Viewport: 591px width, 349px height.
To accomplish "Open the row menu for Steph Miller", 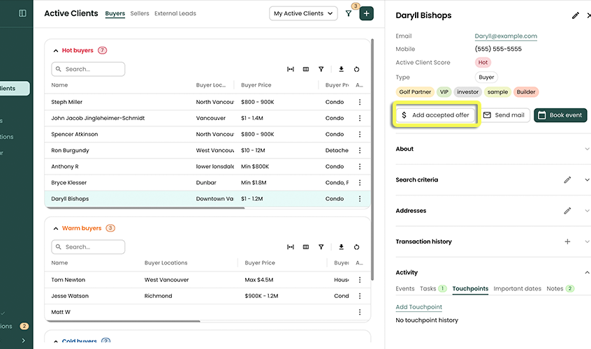I will click(x=360, y=102).
